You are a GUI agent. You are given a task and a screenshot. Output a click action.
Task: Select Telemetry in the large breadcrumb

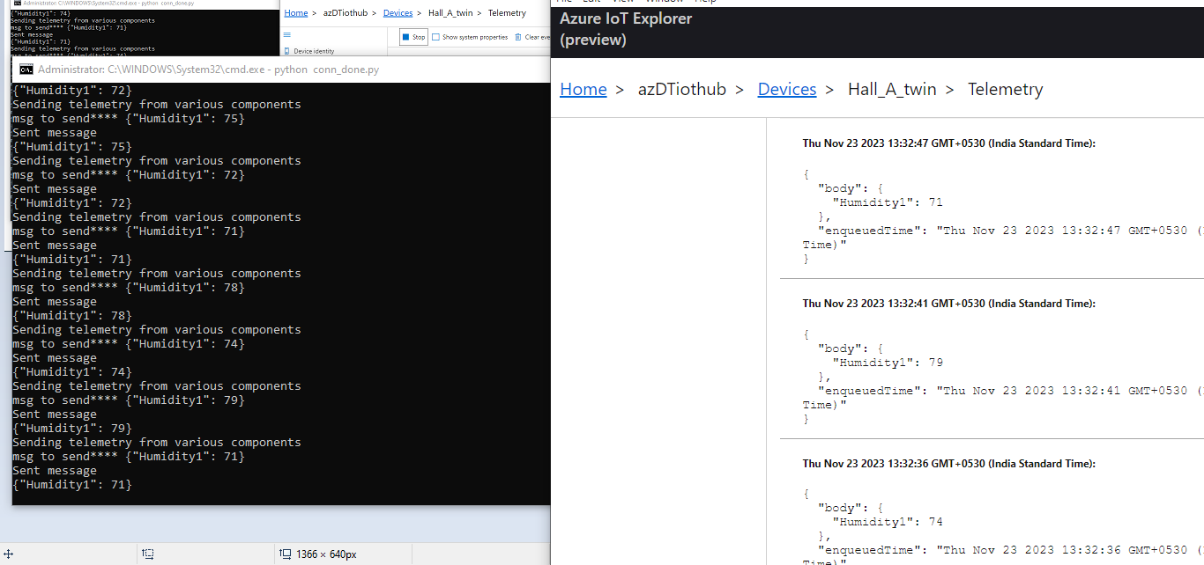pyautogui.click(x=1006, y=89)
